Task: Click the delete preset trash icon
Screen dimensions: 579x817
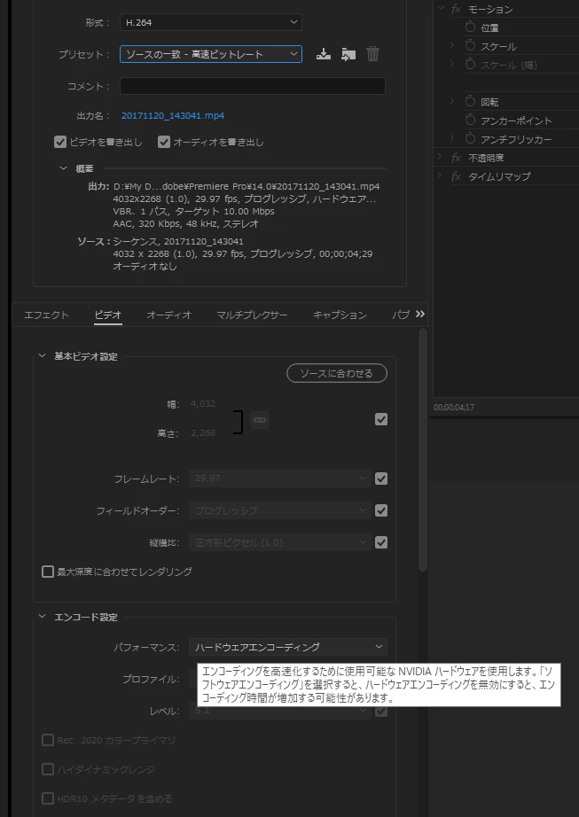Action: coord(372,54)
